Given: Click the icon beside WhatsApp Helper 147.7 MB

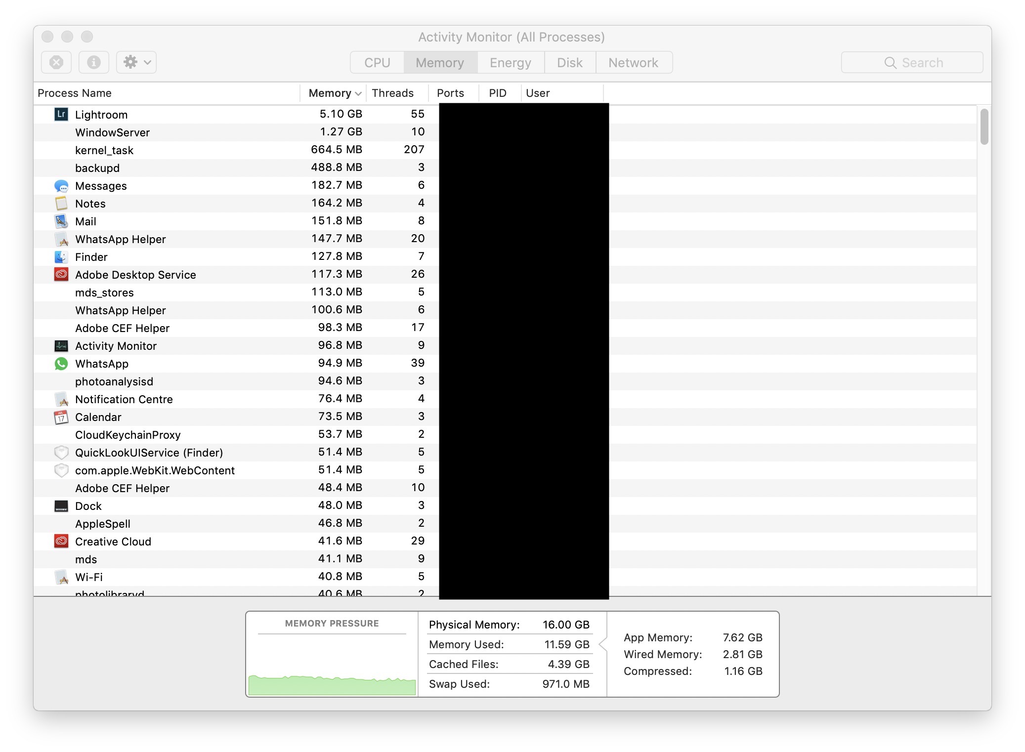Looking at the screenshot, I should [61, 239].
